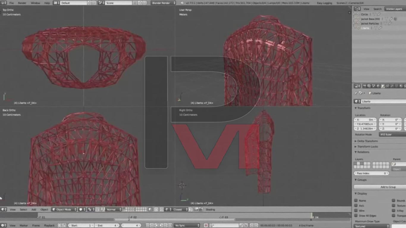406x228 pixels.
Task: Open the timeline Playback menu
Action: point(49,226)
